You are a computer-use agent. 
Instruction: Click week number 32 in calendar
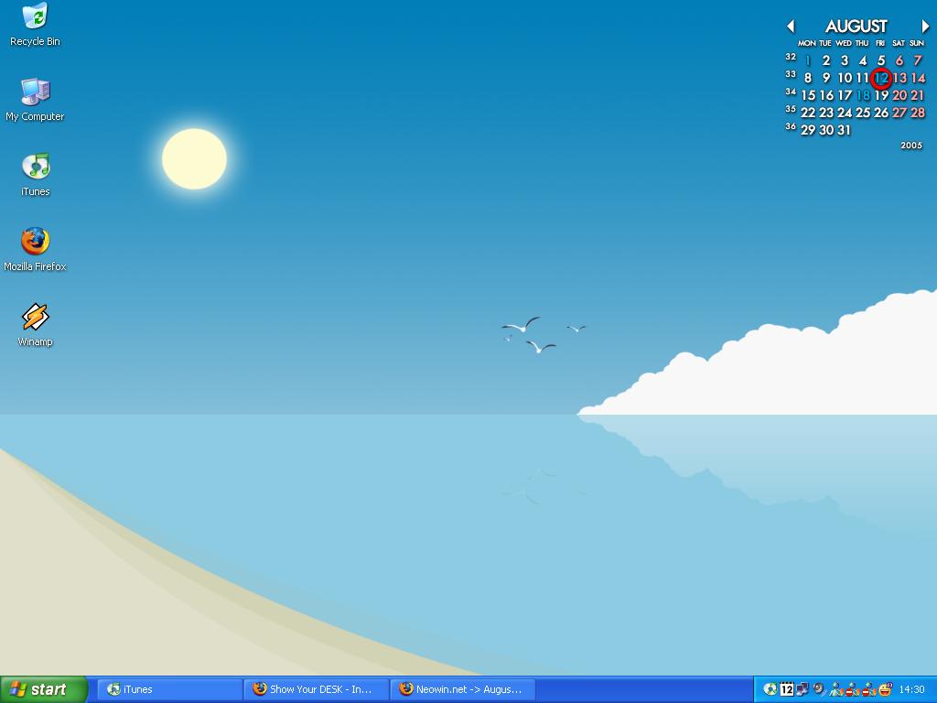click(x=791, y=57)
